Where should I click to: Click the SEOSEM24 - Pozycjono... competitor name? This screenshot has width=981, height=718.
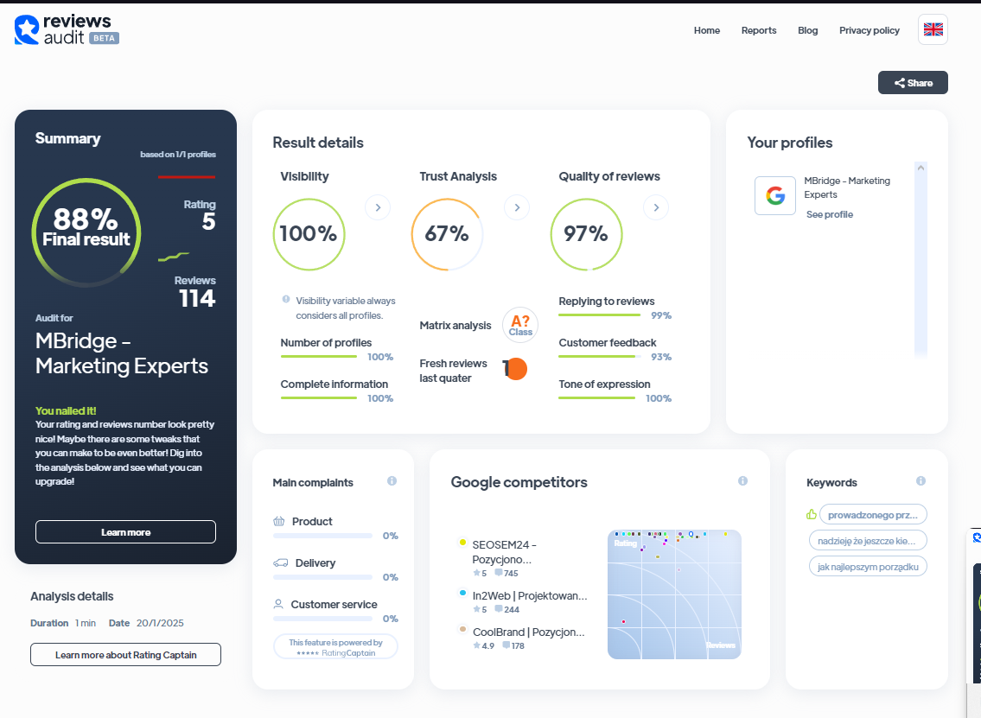coord(504,551)
